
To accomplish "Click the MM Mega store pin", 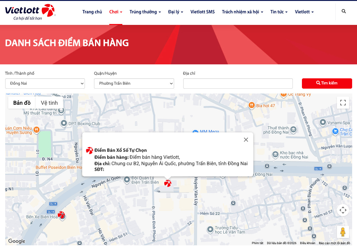I will [195, 131].
